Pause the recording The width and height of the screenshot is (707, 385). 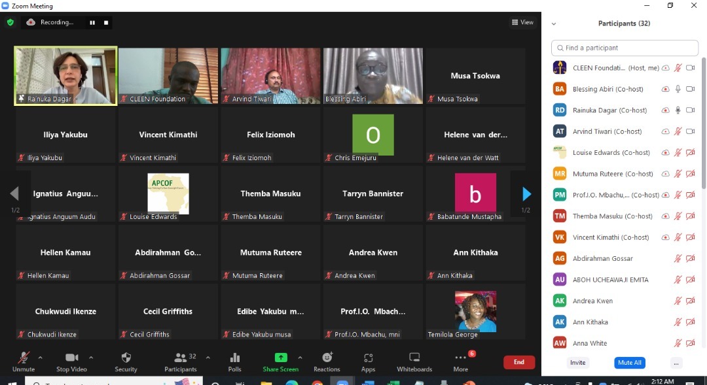click(92, 22)
